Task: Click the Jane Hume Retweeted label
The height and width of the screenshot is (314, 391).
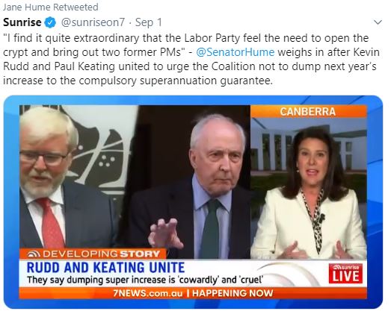Action: coord(51,7)
